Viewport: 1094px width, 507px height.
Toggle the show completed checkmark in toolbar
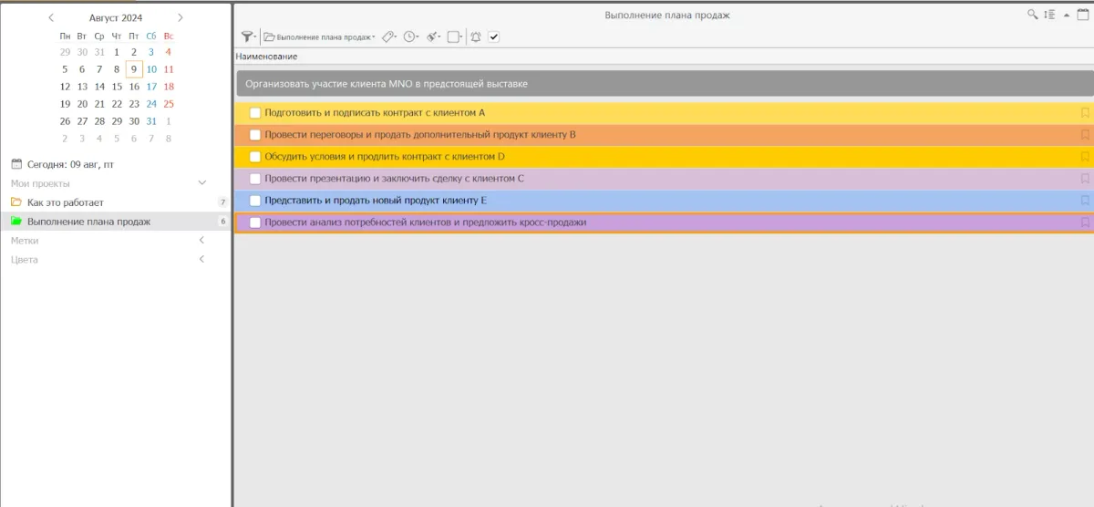494,36
